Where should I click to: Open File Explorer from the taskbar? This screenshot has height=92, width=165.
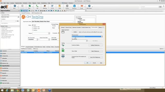12,90
